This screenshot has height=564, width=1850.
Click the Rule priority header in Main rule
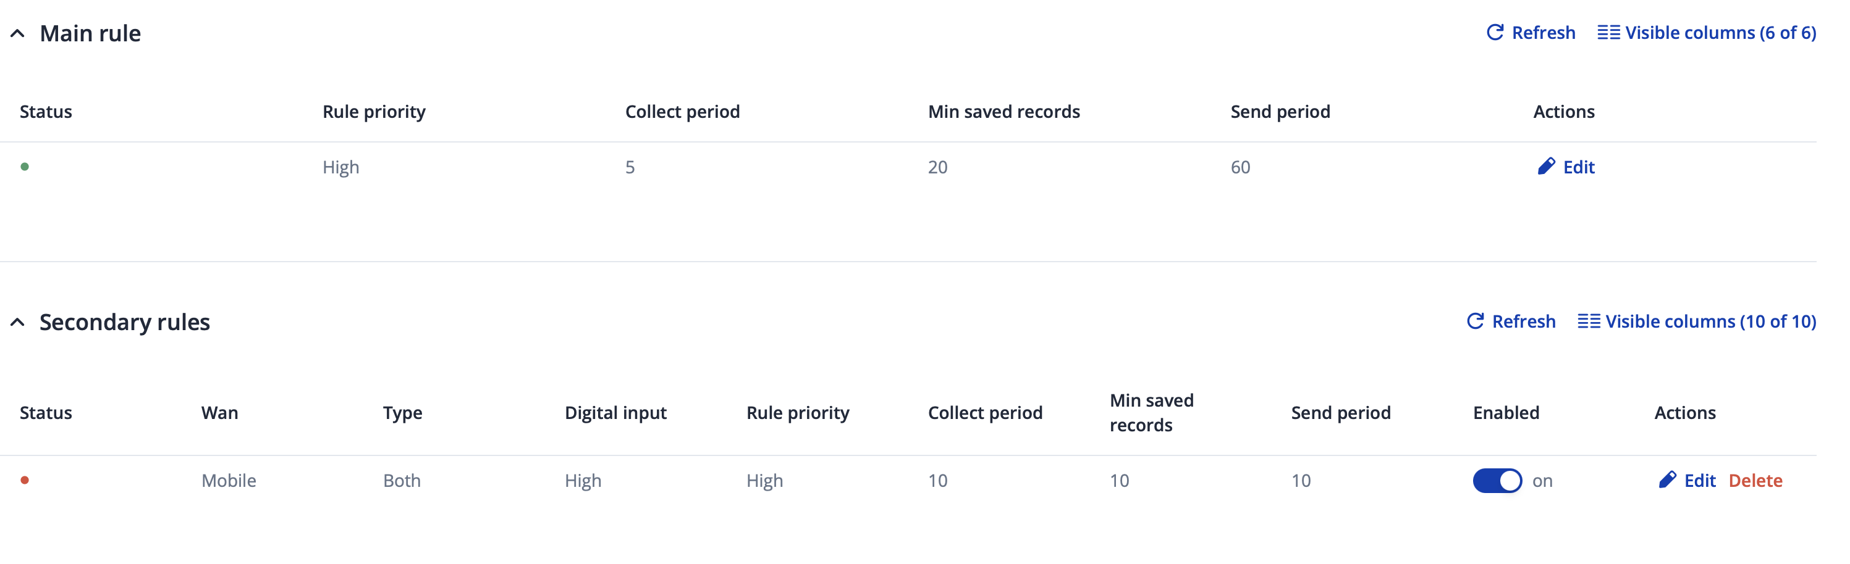[x=373, y=111]
